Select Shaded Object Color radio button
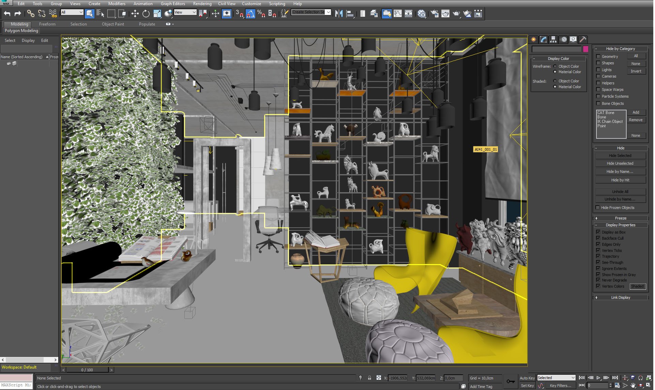The image size is (655, 390). coord(555,81)
